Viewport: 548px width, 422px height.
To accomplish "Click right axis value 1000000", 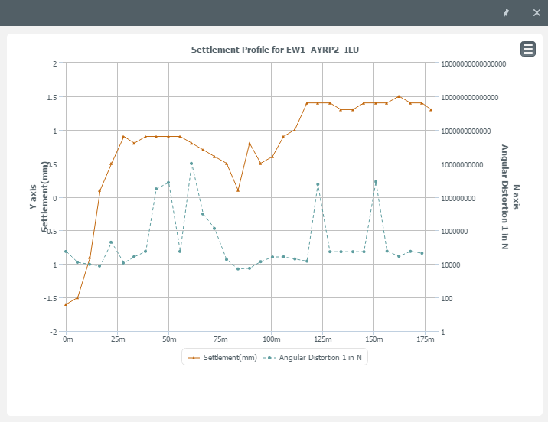I will pos(455,231).
